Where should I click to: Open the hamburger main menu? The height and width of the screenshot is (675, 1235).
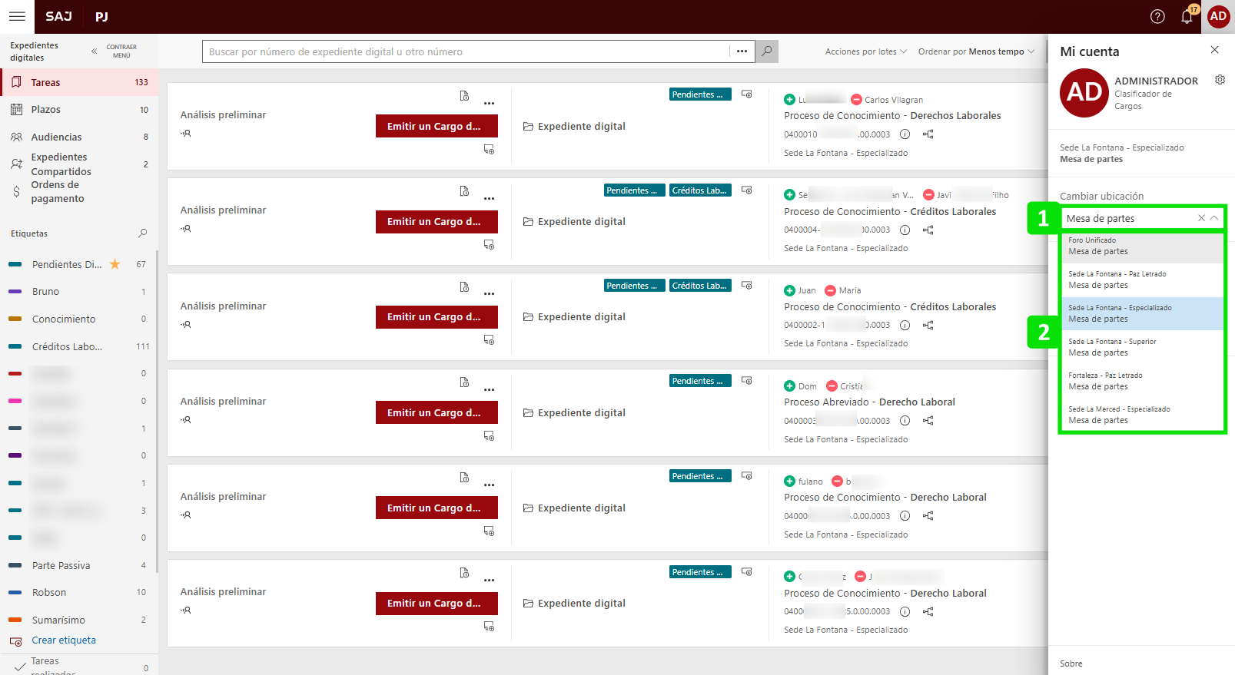click(x=17, y=16)
